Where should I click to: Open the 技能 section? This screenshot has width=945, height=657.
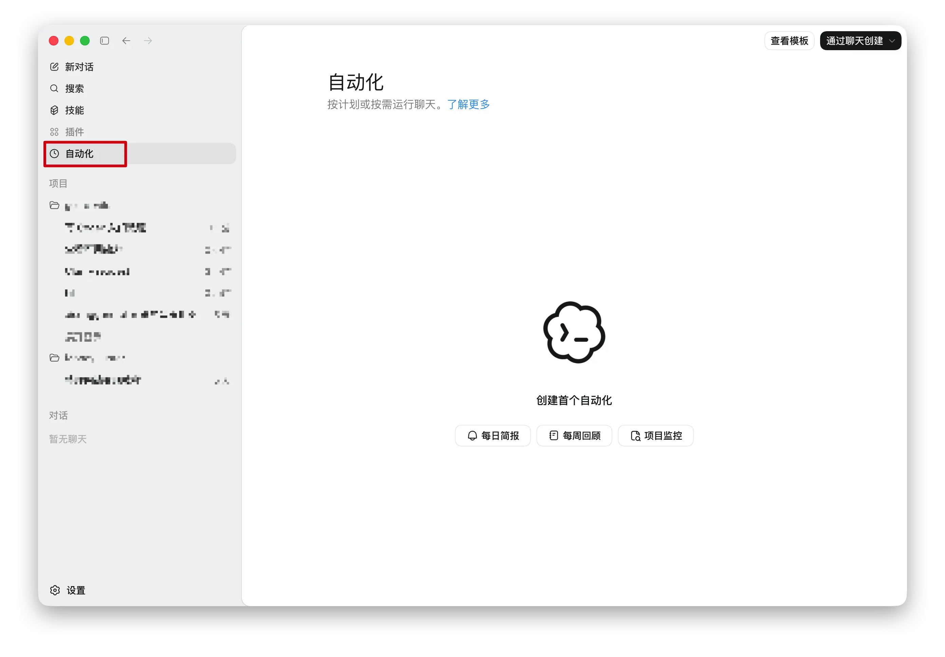140,110
